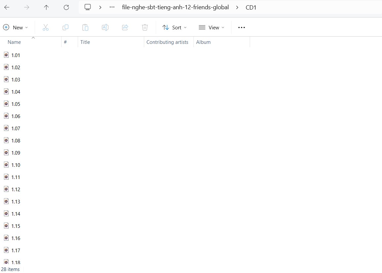Copy files with the Copy icon
Viewport: 382px width, 273px height.
[65, 27]
